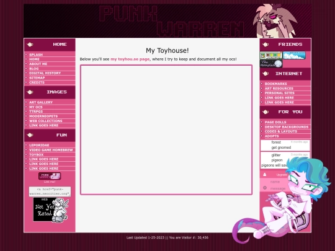The width and height of the screenshot is (335, 251).
Task: Visit the MODERNEOPETS page
Action: (x=43, y=116)
